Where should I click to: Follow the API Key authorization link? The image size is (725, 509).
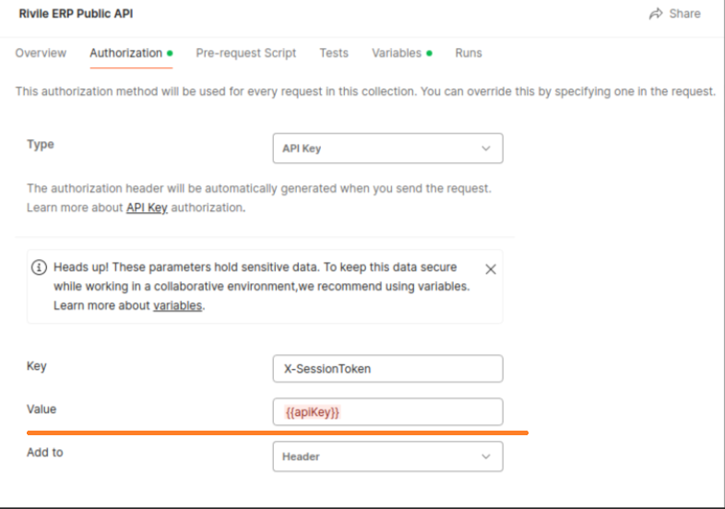click(x=147, y=208)
